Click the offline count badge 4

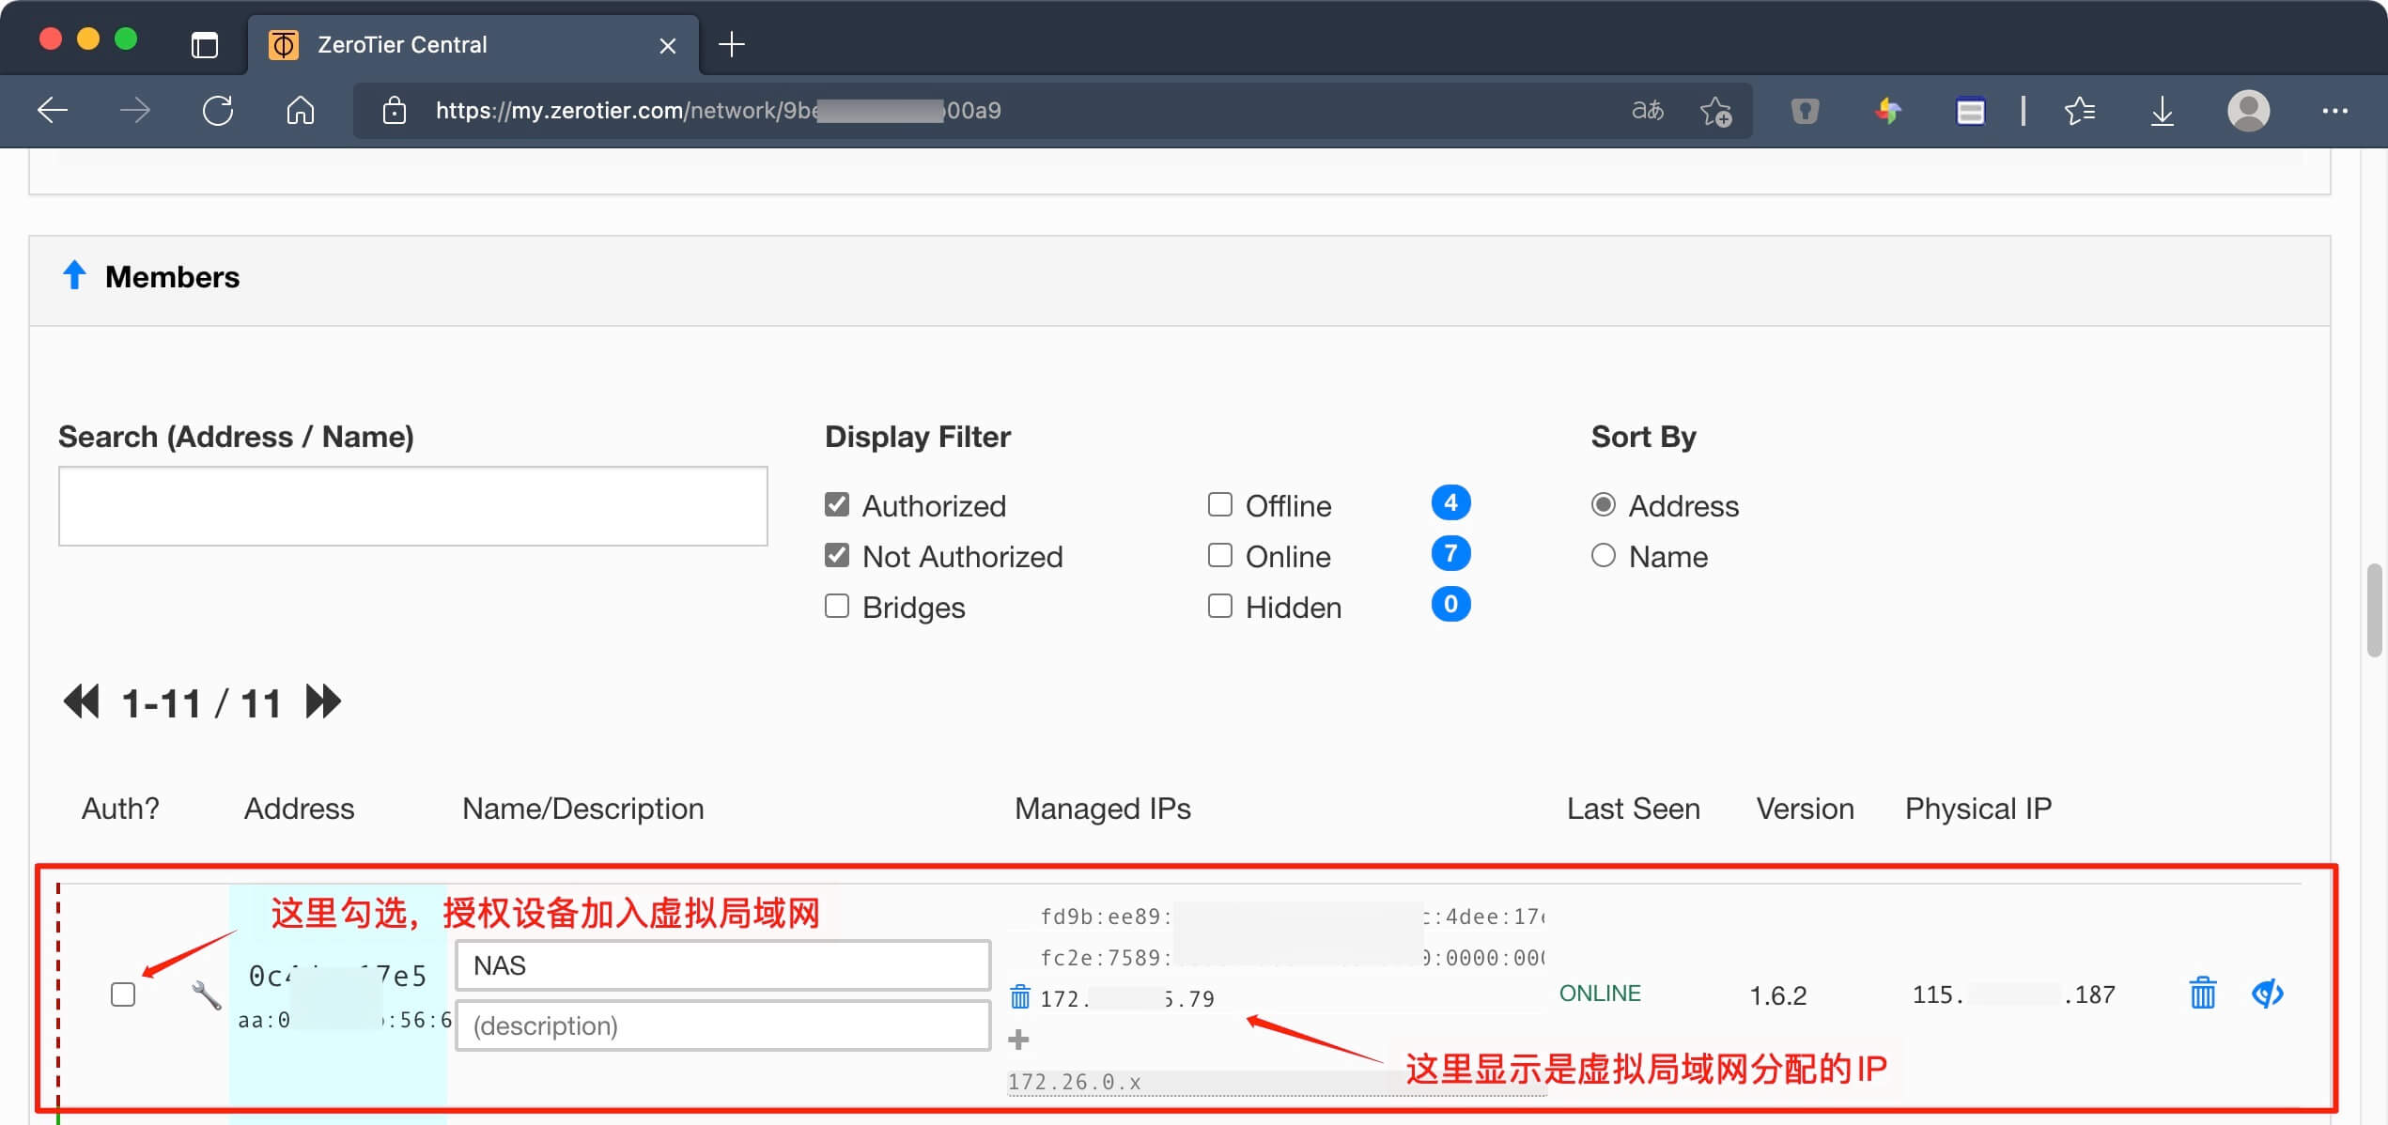pos(1450,503)
